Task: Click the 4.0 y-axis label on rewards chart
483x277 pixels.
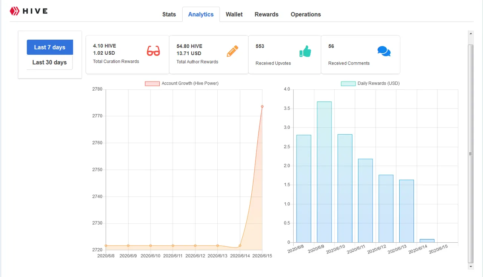Action: click(x=287, y=89)
